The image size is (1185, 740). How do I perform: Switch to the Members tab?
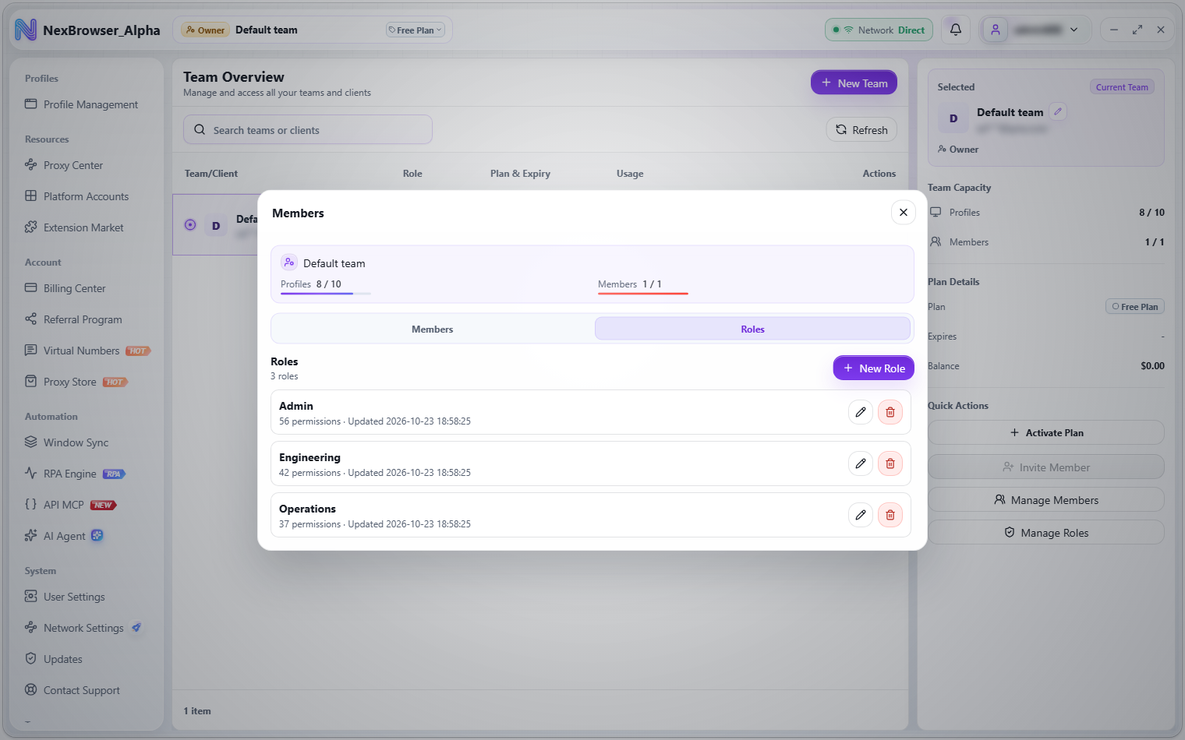[x=433, y=329]
